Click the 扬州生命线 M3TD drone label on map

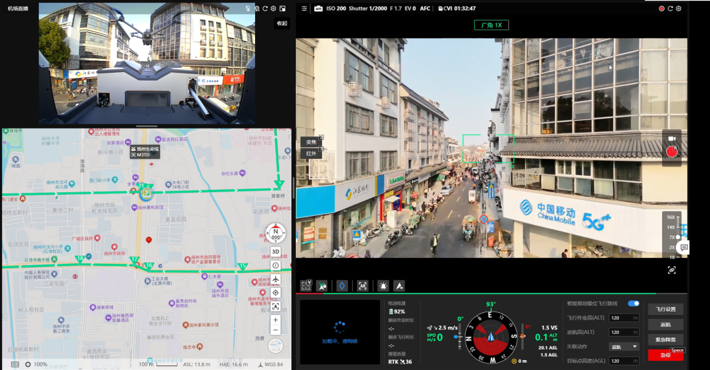coord(145,152)
